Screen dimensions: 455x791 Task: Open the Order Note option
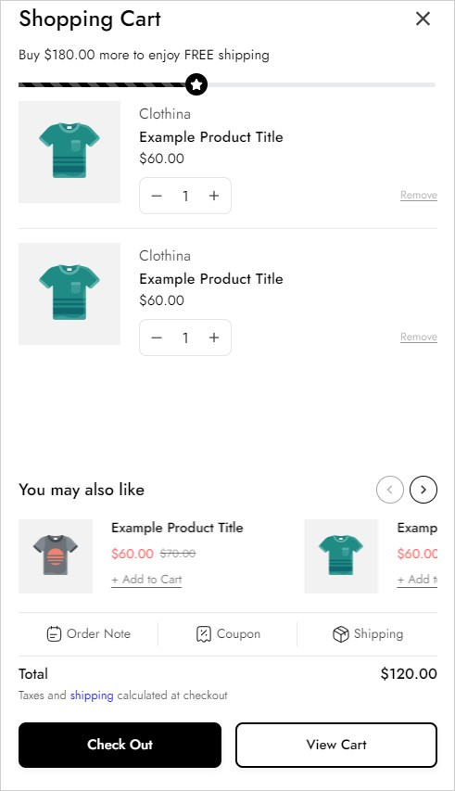click(x=88, y=634)
